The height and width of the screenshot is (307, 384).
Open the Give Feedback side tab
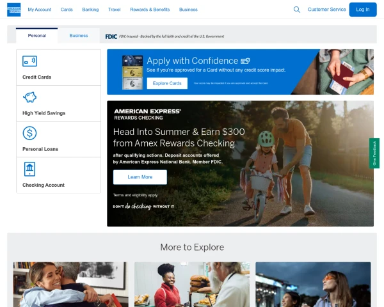point(374,153)
